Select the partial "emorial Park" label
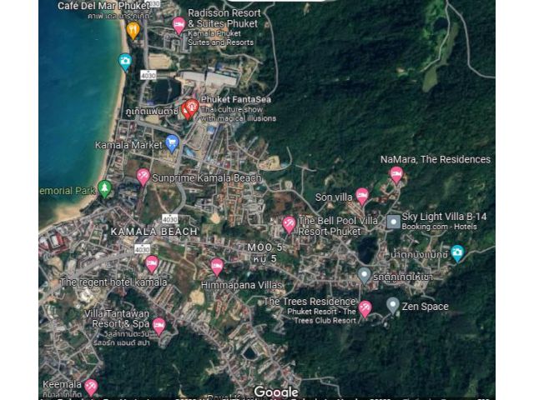Image resolution: width=534 pixels, height=400 pixels. [x=68, y=191]
